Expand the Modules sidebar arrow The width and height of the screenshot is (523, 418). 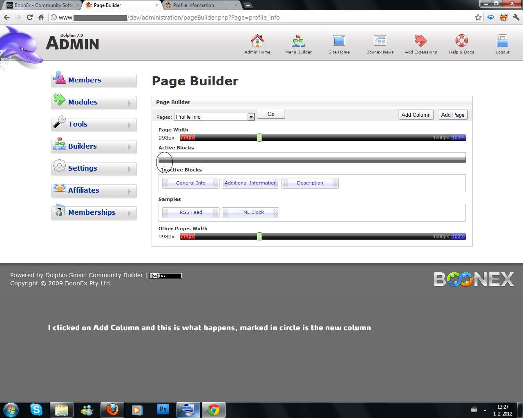[x=129, y=103]
